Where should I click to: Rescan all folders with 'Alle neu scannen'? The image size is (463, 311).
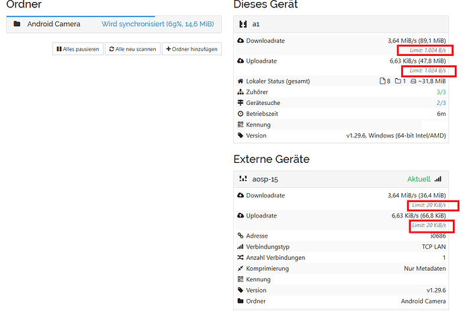tap(132, 49)
